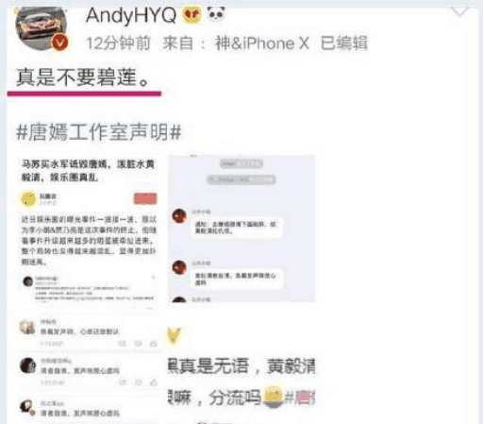This screenshot has height=424, width=484.
Task: Click the AndyHYQ username
Action: [x=131, y=15]
